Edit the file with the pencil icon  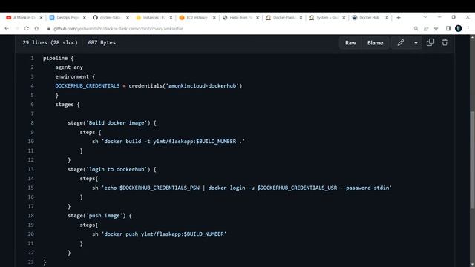coord(401,43)
